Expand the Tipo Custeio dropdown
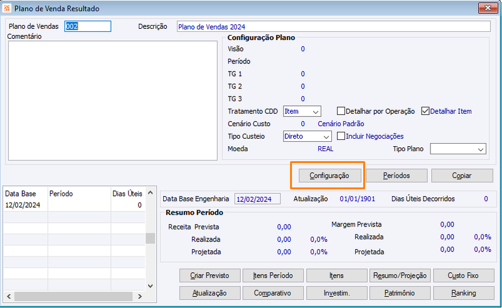This screenshot has width=502, height=308. [307, 136]
